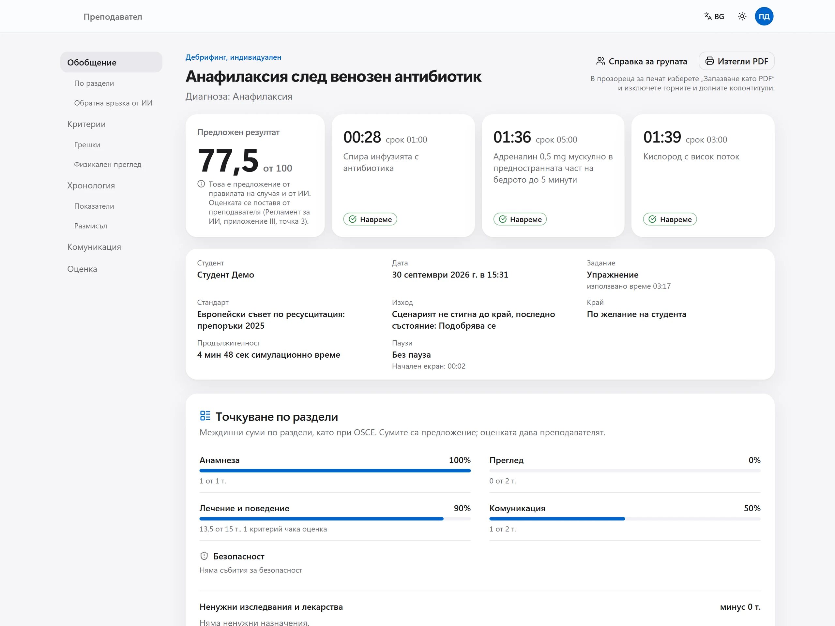Click the Преподавател header label

tap(113, 17)
